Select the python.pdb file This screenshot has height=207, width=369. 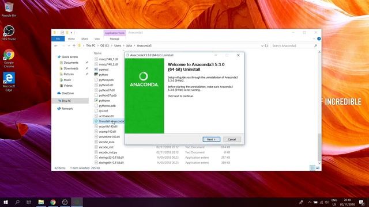(x=106, y=80)
